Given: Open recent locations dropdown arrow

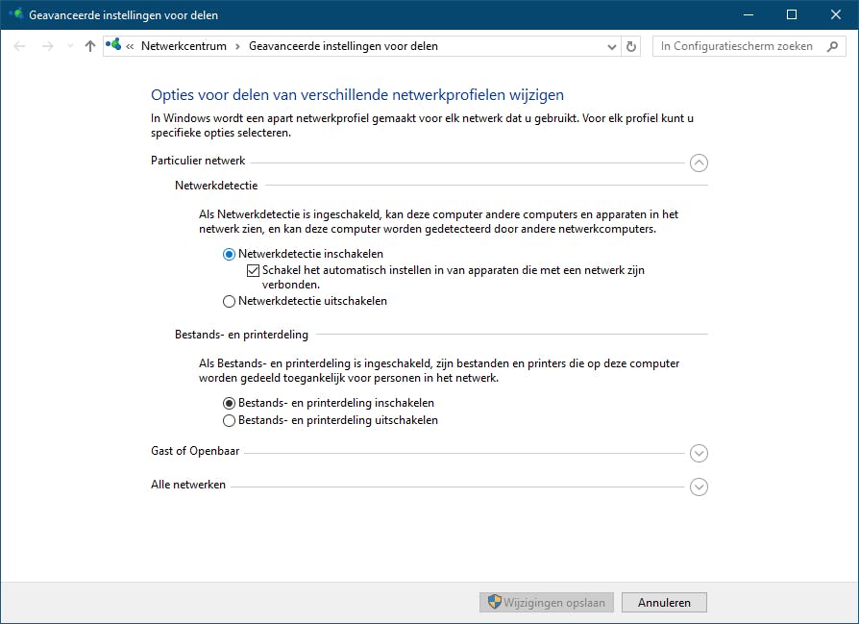Looking at the screenshot, I should pos(70,46).
